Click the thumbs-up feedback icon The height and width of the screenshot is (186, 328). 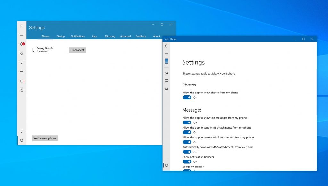22,90
